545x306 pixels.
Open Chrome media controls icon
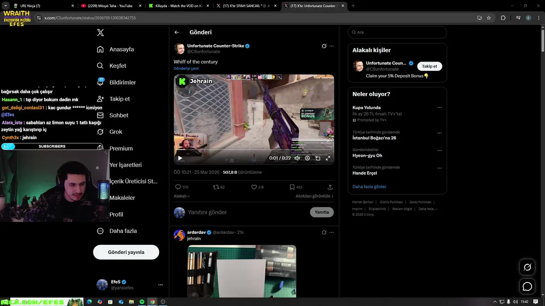click(x=518, y=18)
